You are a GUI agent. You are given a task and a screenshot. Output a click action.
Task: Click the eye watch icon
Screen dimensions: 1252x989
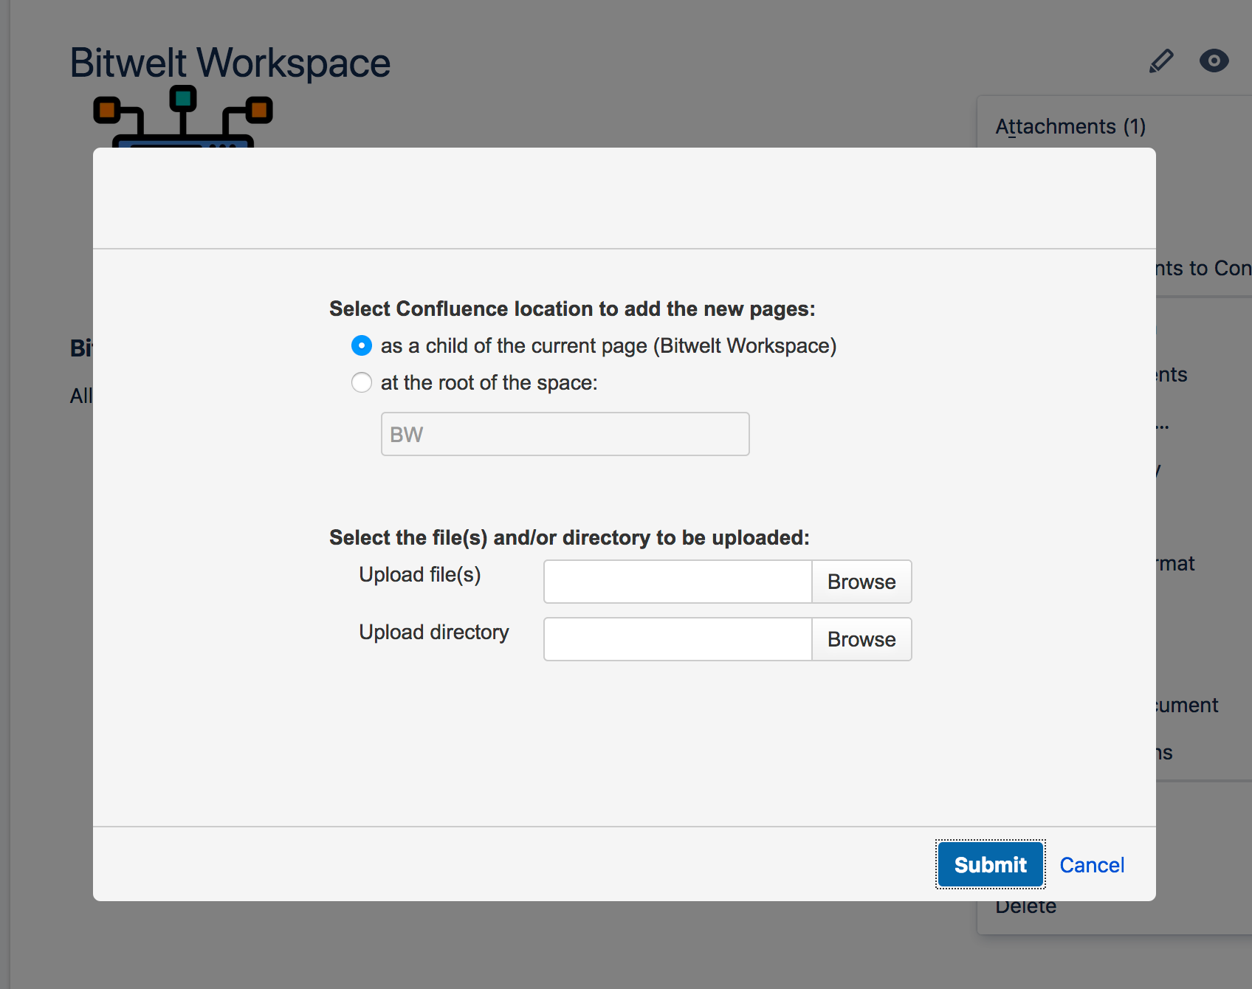(1214, 61)
